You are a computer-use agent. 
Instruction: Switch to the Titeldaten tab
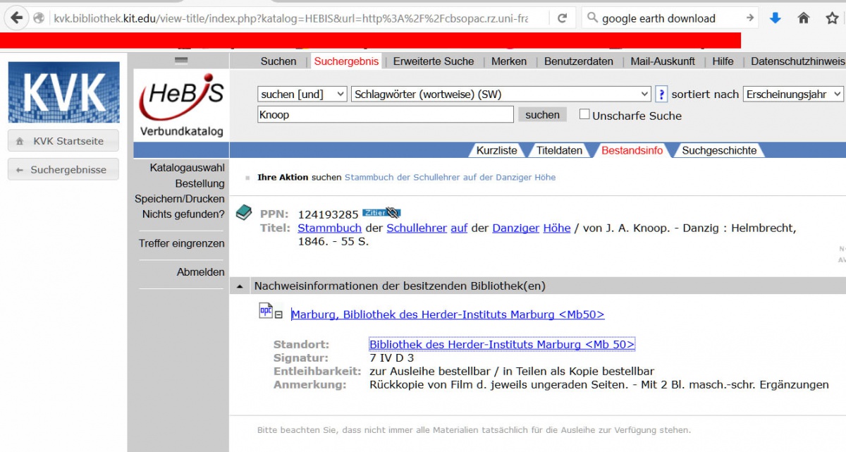click(x=559, y=150)
